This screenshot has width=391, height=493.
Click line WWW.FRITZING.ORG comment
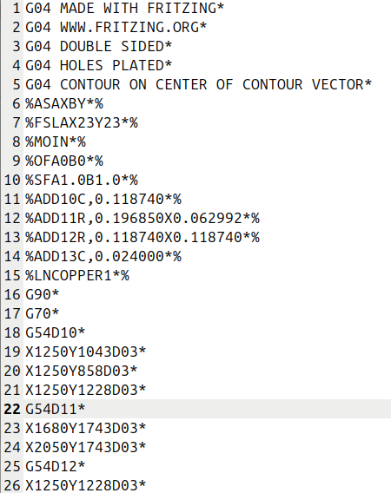(116, 28)
